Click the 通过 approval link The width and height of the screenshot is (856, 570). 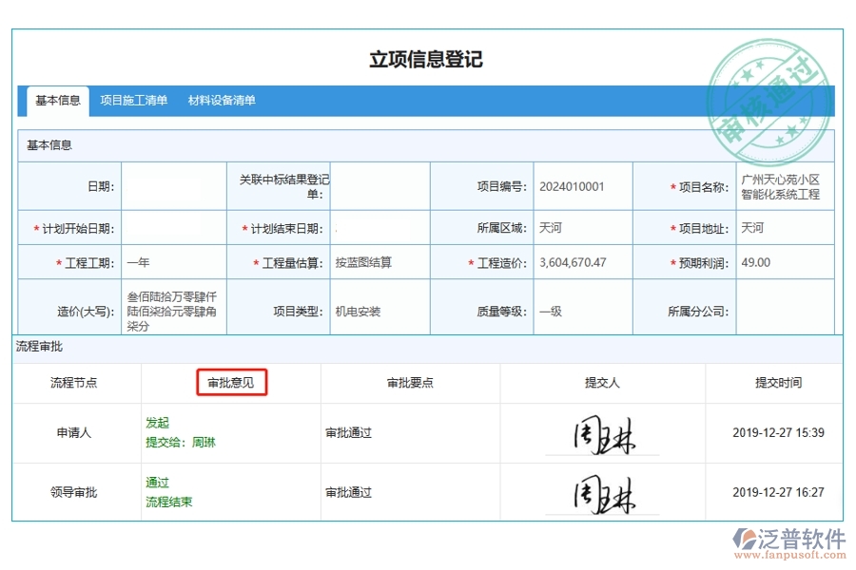click(x=157, y=483)
